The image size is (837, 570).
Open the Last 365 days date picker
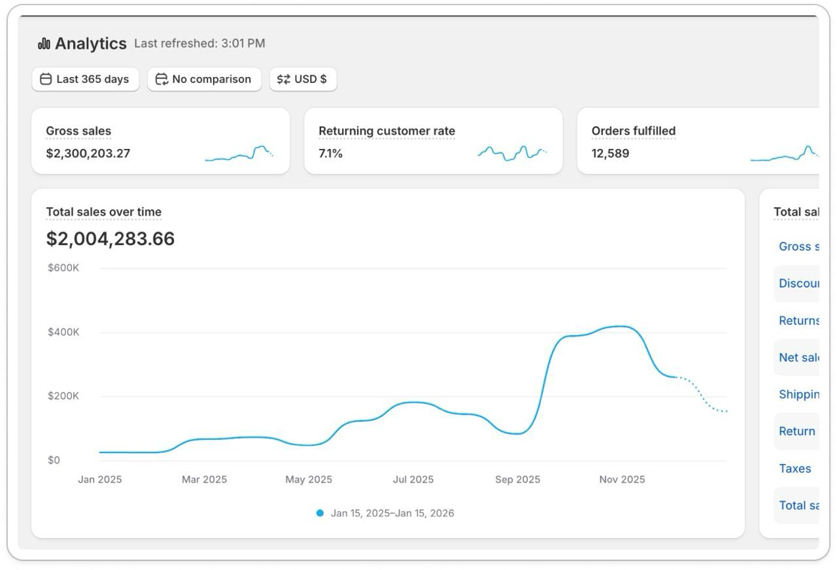85,79
